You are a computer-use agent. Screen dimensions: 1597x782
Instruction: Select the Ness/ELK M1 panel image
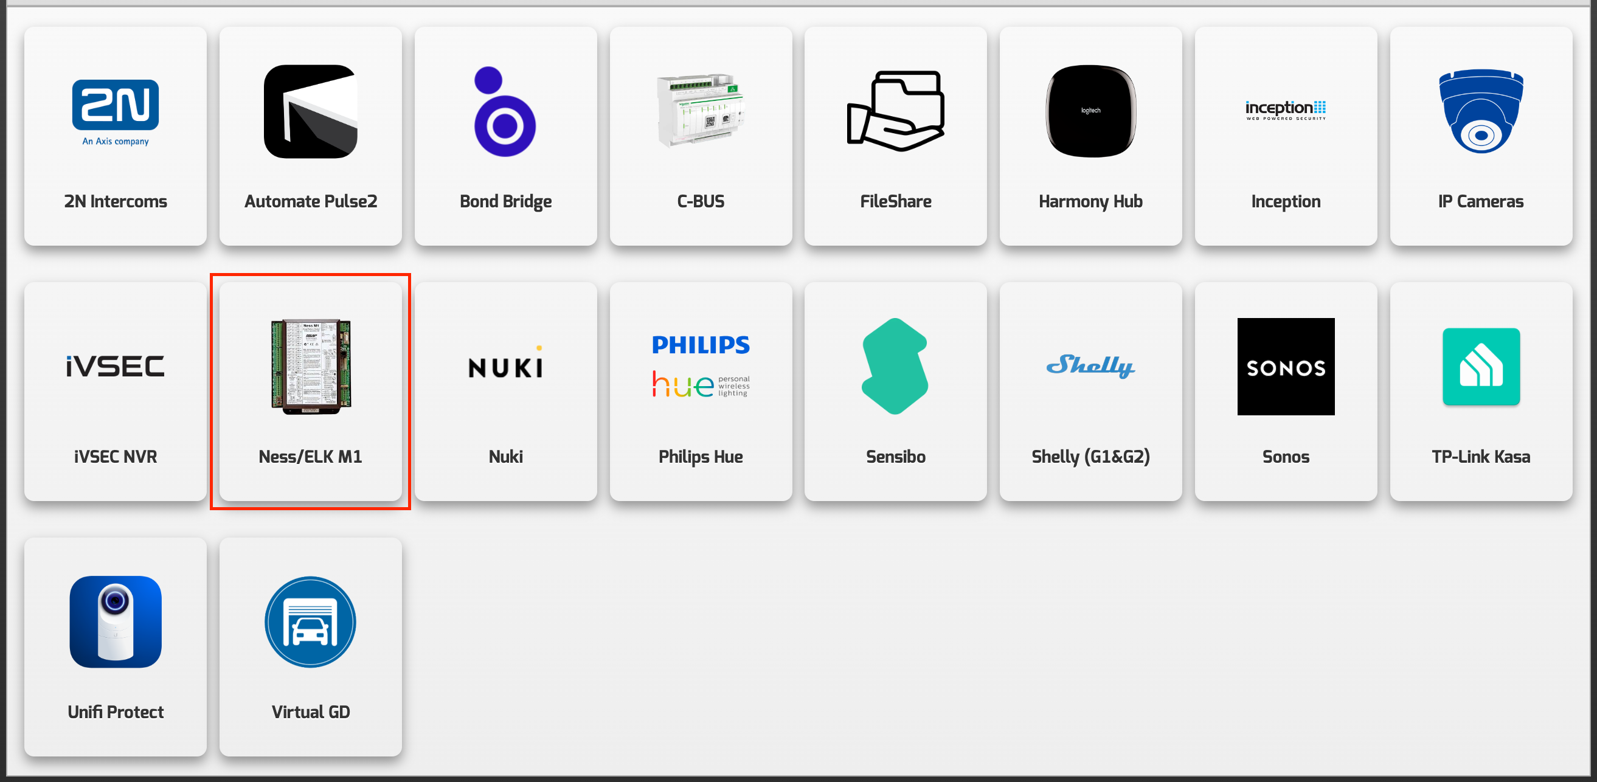click(311, 366)
